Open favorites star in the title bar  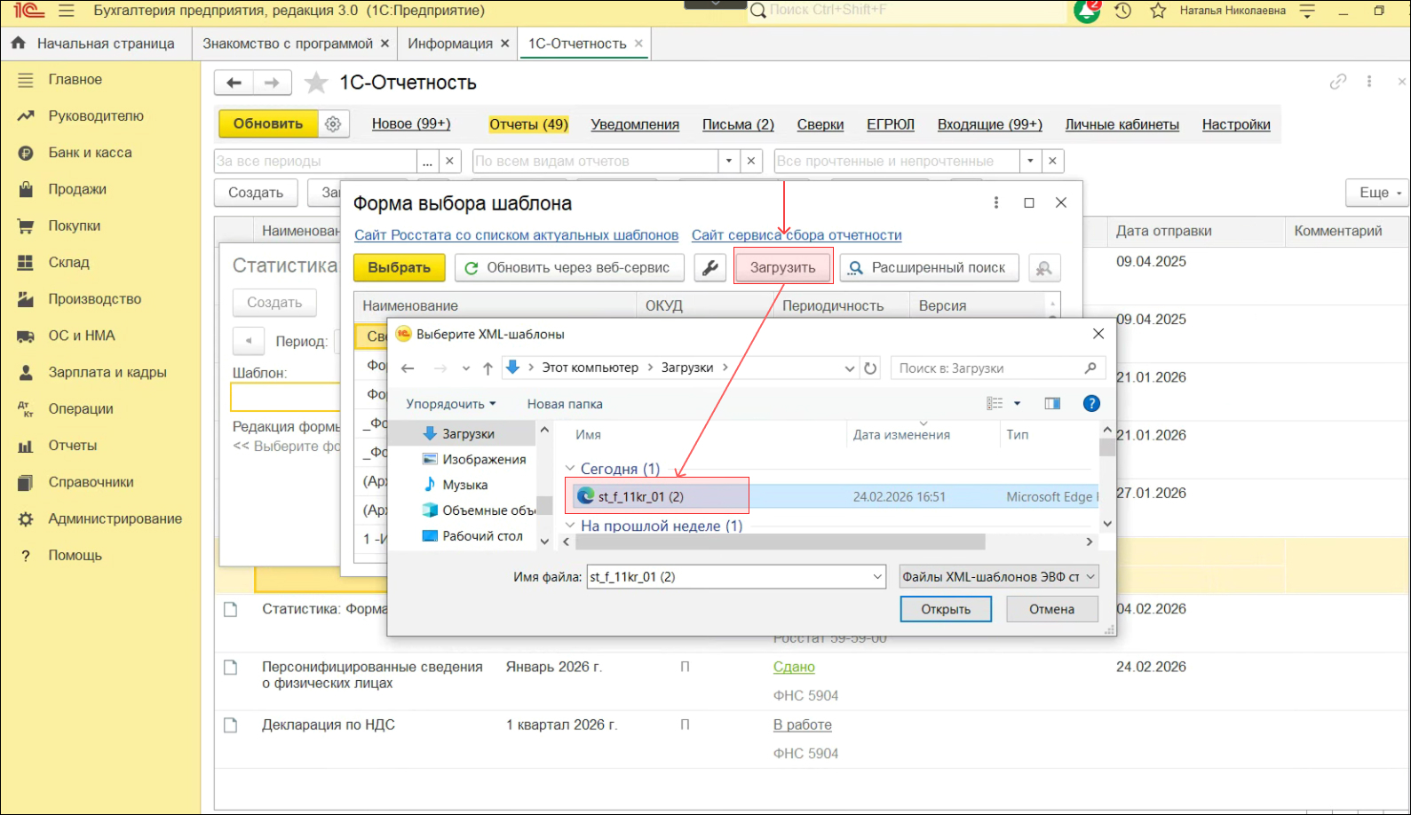tap(1158, 11)
